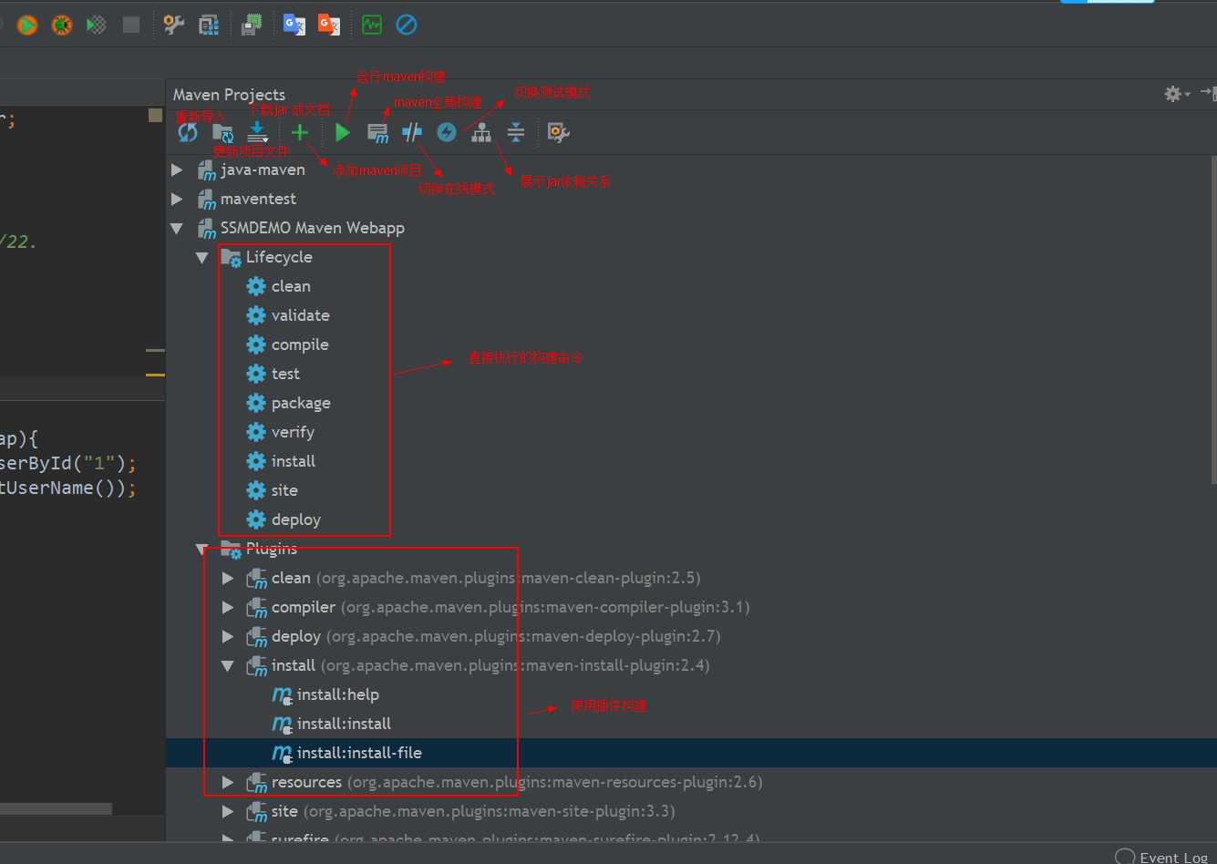Expand the clean plugin node
This screenshot has height=864, width=1217.
[x=228, y=578]
